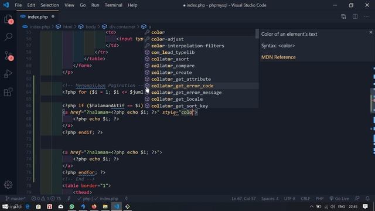Pick collator_create from suggestions

pos(200,73)
